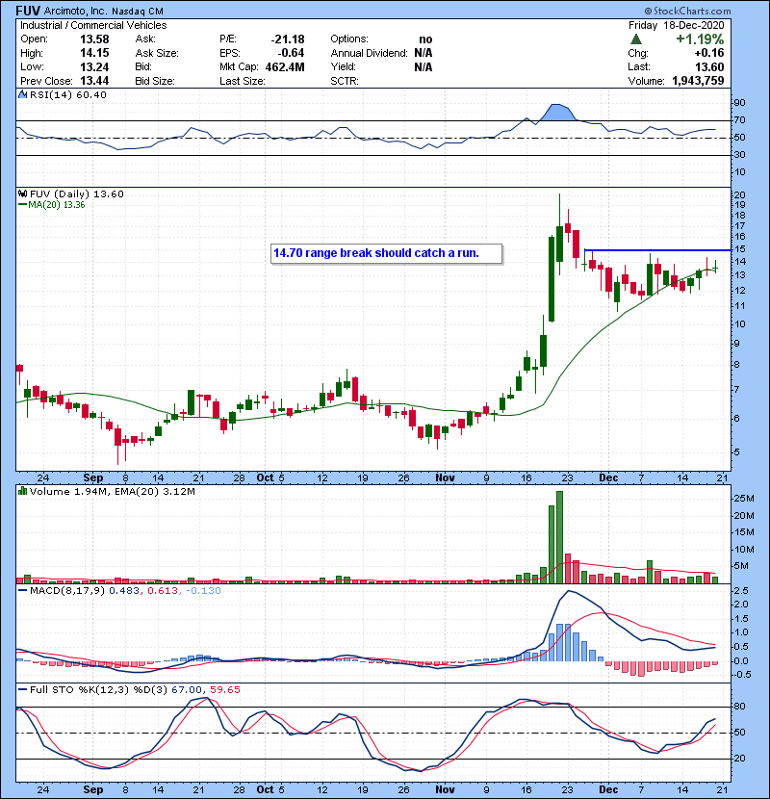Click the Nasdaq CM exchange label
770x799 pixels.
[x=138, y=11]
